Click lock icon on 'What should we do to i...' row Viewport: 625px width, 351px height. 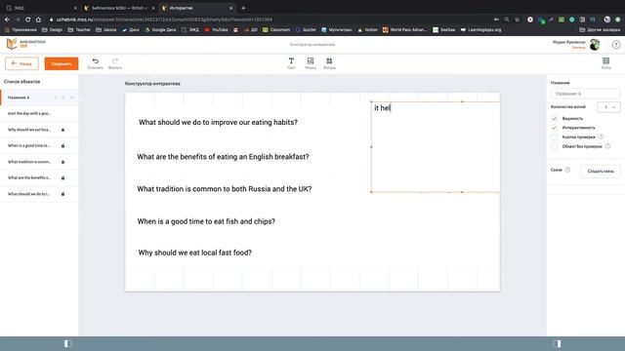click(x=62, y=194)
